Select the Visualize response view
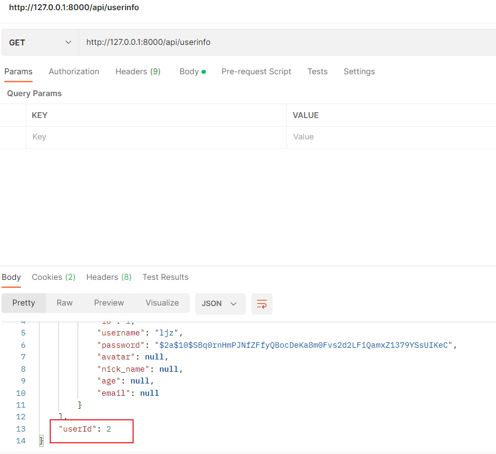 (x=162, y=303)
